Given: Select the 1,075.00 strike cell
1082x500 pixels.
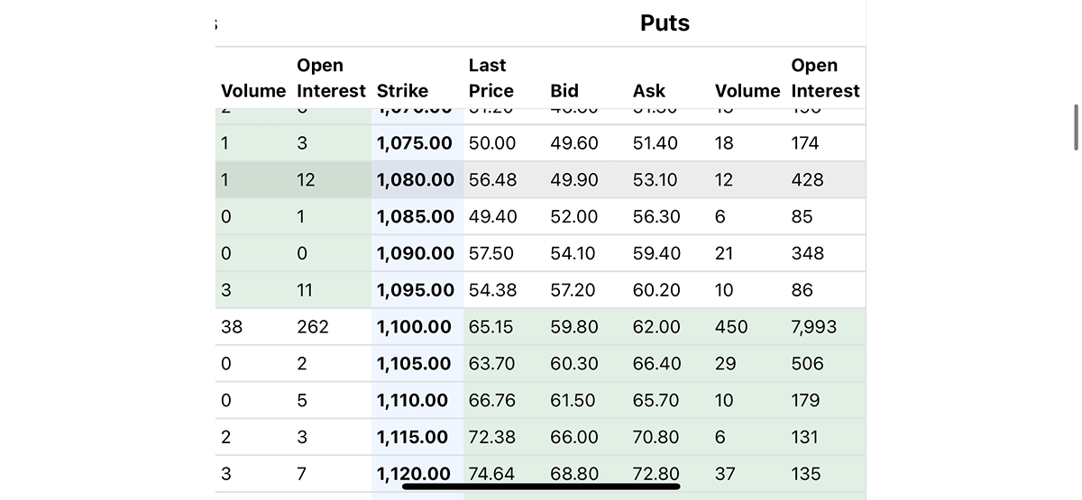Looking at the screenshot, I should click(415, 143).
